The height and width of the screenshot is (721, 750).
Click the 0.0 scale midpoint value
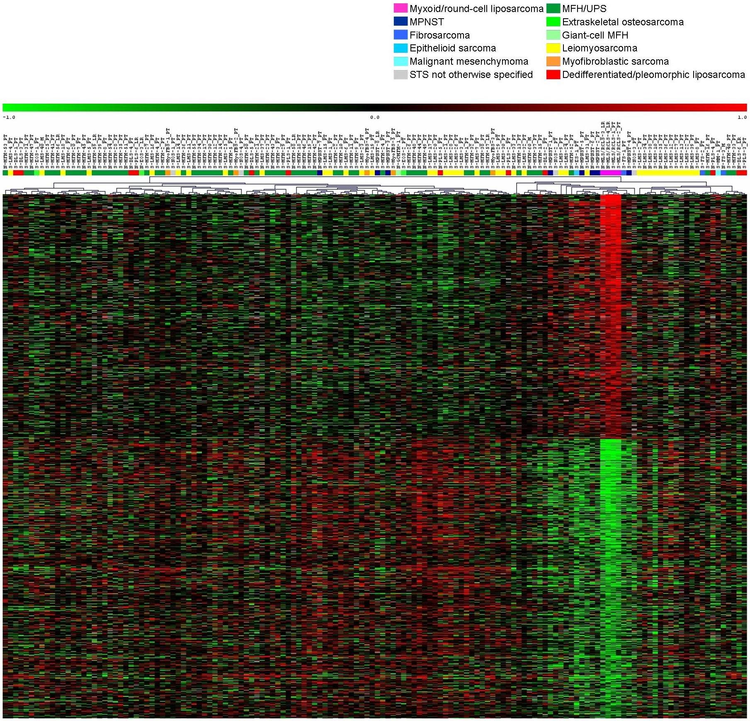(375, 117)
